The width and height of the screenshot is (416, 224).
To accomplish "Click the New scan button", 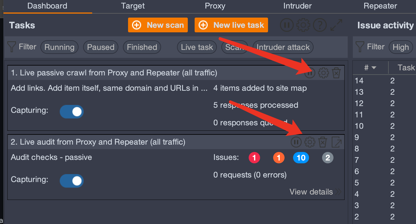I will coord(158,25).
